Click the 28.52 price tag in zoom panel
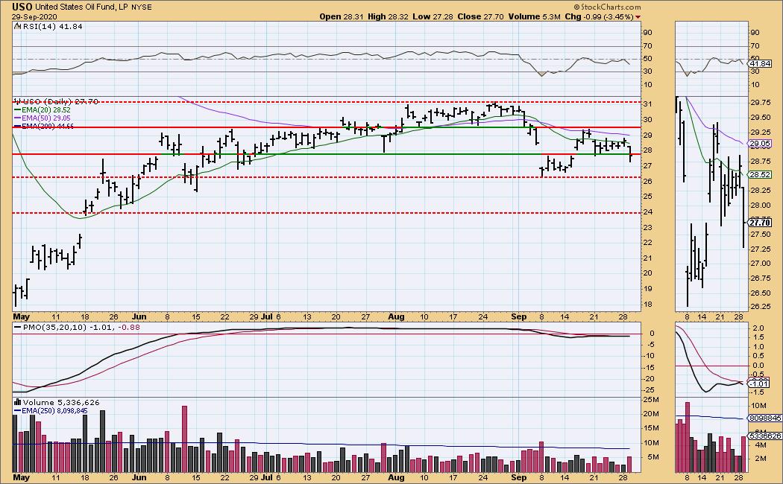 760,174
